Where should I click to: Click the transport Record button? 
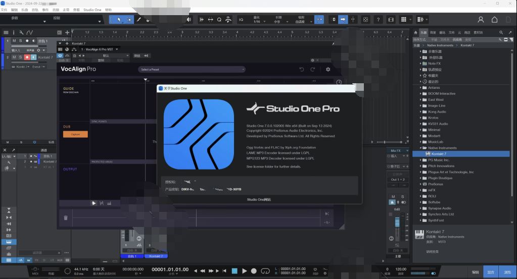click(x=254, y=271)
